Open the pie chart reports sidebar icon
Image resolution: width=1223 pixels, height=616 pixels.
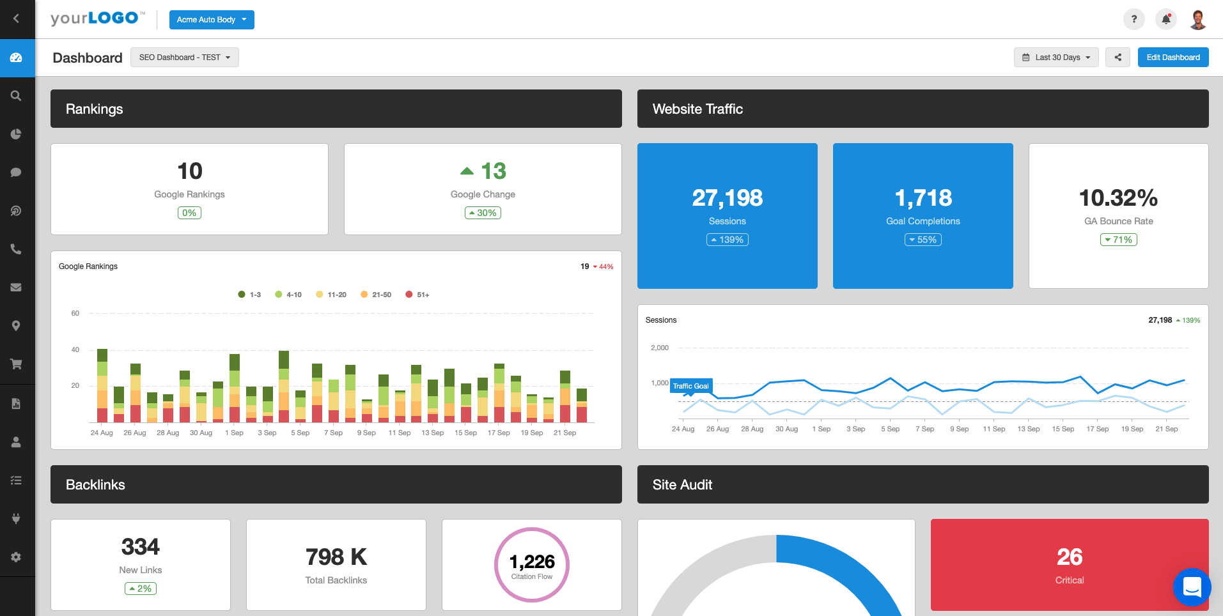click(17, 134)
